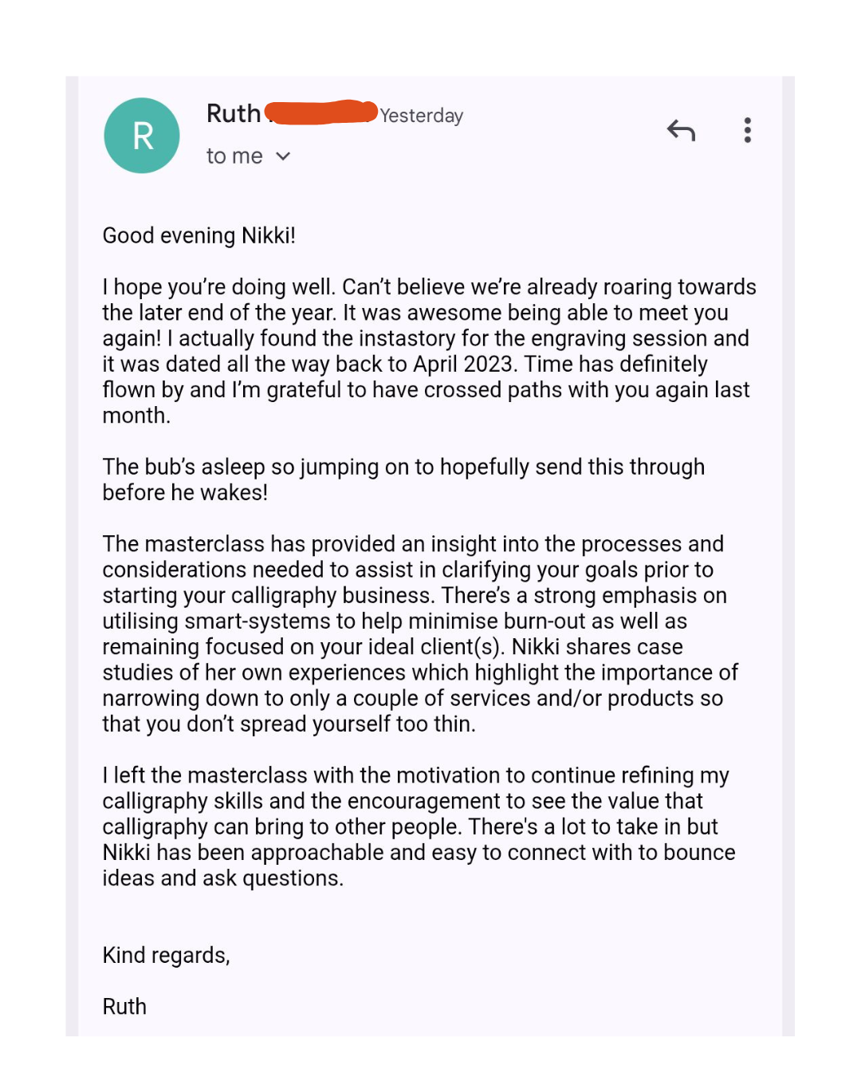Click the sender name "Ruth" in header
Image resolution: width=861 pixels, height=1077 pixels.
234,114
